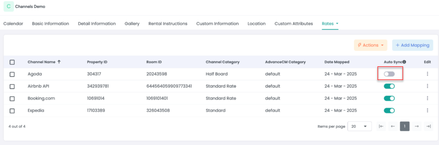Viewport: 439px width, 145px height.
Task: Expand the Rates tab dropdown
Action: pos(337,24)
